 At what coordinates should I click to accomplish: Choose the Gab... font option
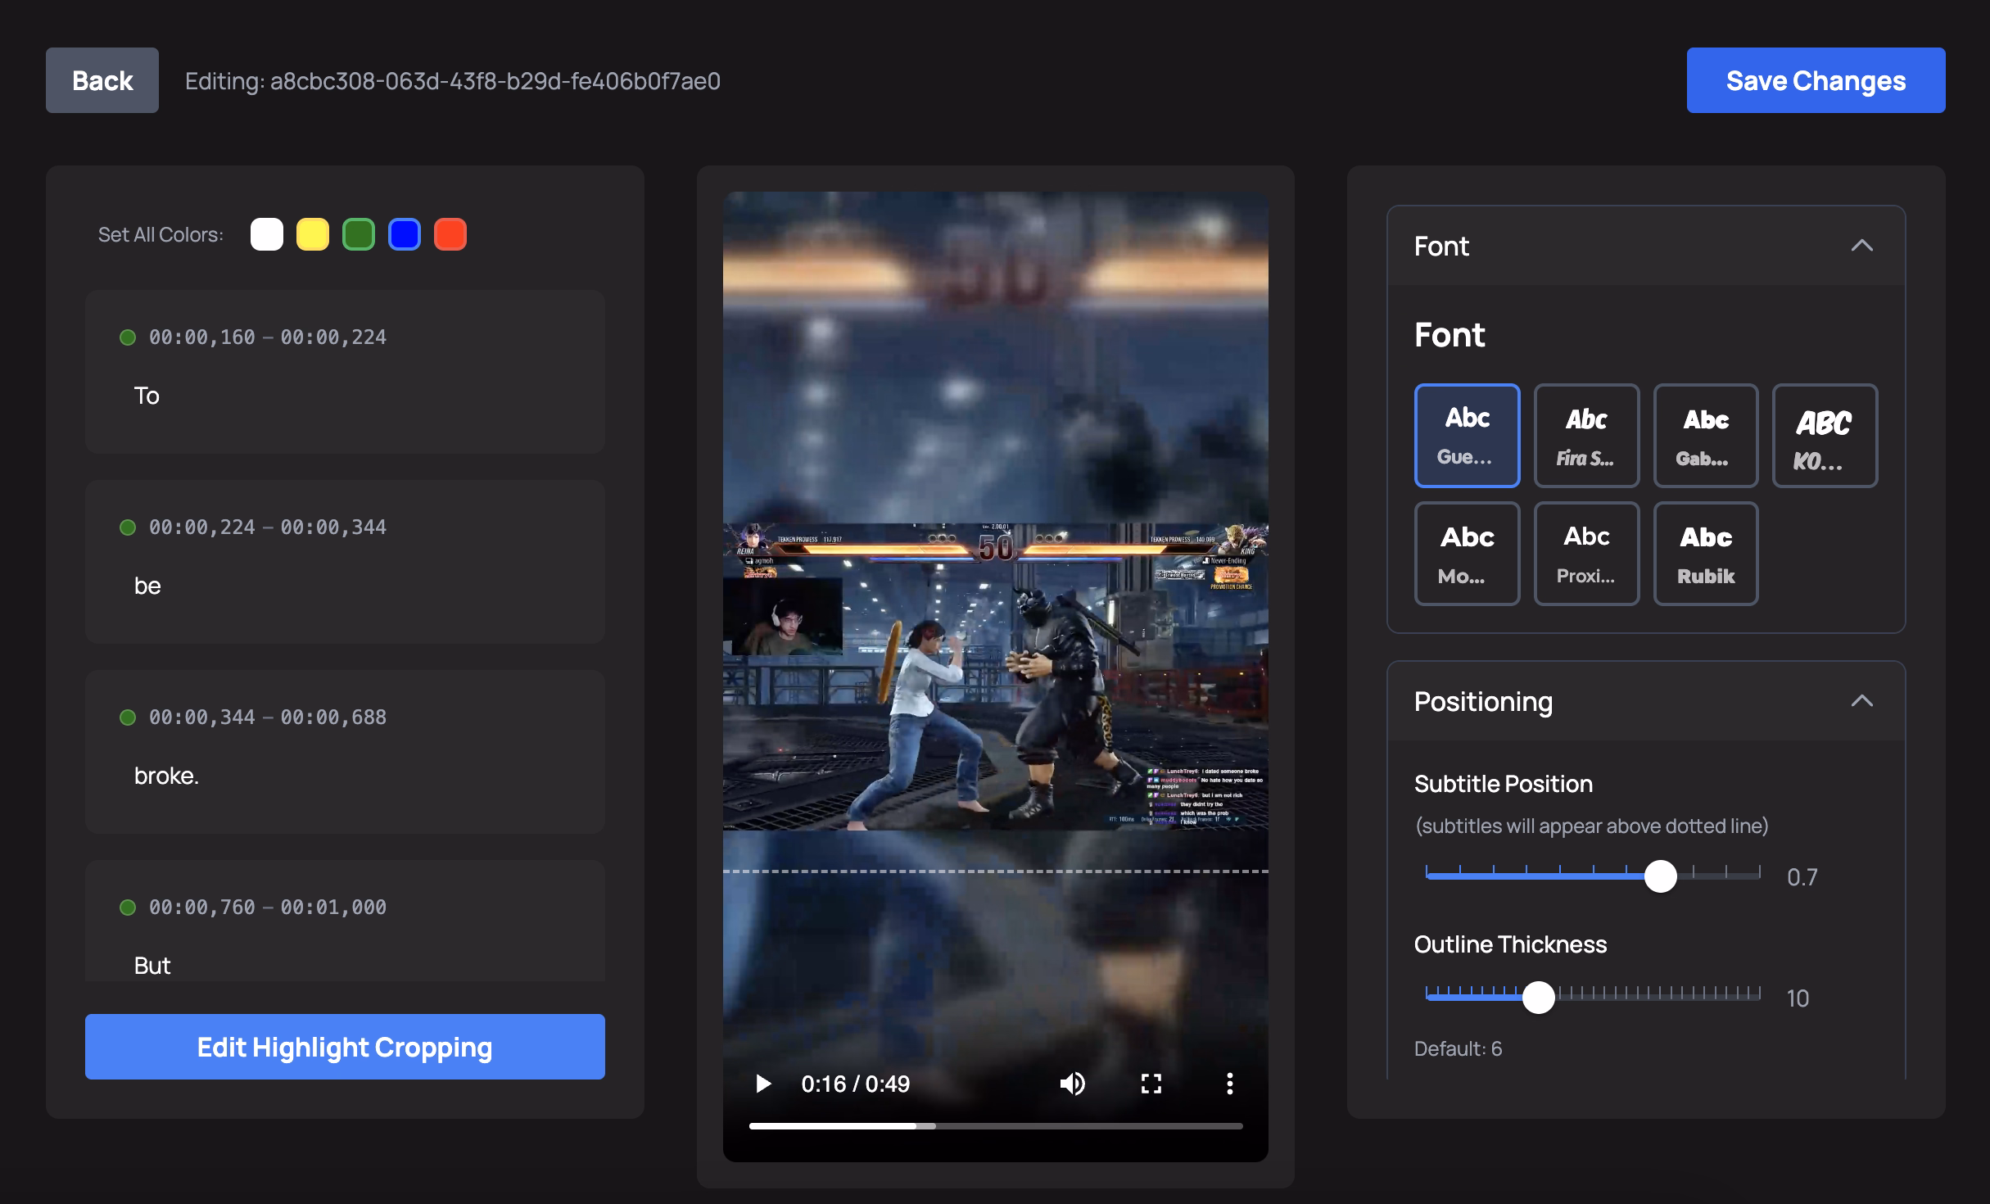tap(1706, 436)
